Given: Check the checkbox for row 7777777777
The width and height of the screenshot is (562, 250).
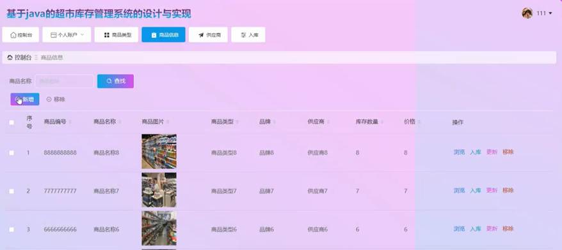Looking at the screenshot, I should click(12, 191).
